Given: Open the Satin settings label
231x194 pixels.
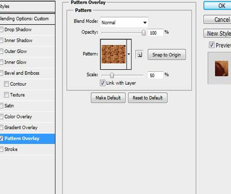Looking at the screenshot, I should 9,106.
